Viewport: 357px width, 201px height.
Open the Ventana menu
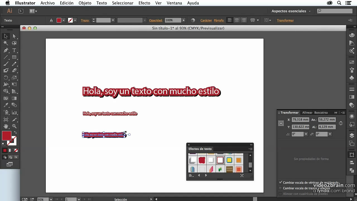coord(174,3)
